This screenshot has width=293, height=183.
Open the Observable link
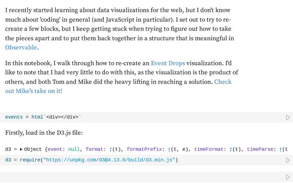21,47
